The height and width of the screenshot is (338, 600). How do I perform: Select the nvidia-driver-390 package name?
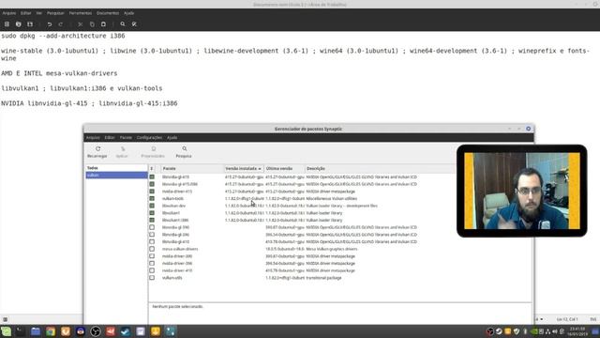pos(177,256)
